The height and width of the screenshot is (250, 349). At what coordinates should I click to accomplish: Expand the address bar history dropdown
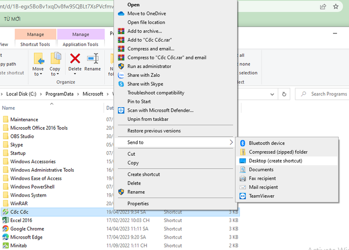coord(272,94)
